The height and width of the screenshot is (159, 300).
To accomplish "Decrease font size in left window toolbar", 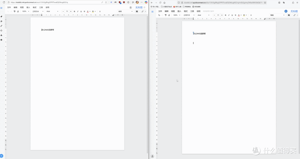I will point(63,12).
